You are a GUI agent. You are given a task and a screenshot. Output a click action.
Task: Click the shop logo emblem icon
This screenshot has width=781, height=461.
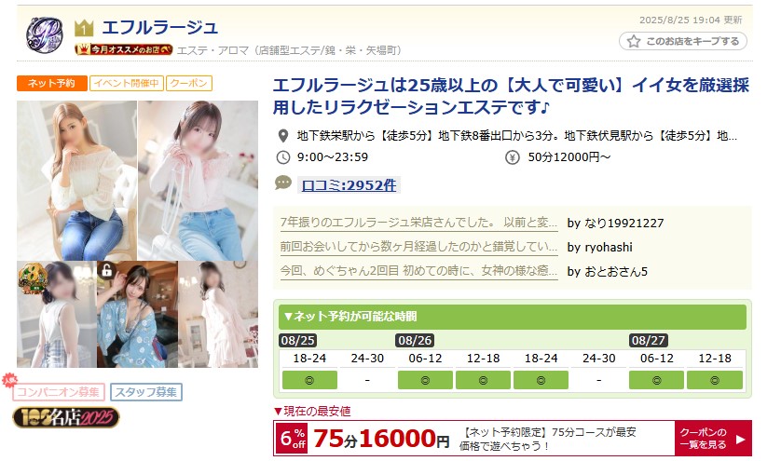coord(45,34)
